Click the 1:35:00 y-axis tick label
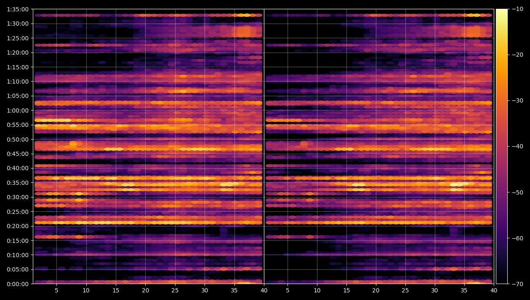The width and height of the screenshot is (530, 300). (18, 9)
